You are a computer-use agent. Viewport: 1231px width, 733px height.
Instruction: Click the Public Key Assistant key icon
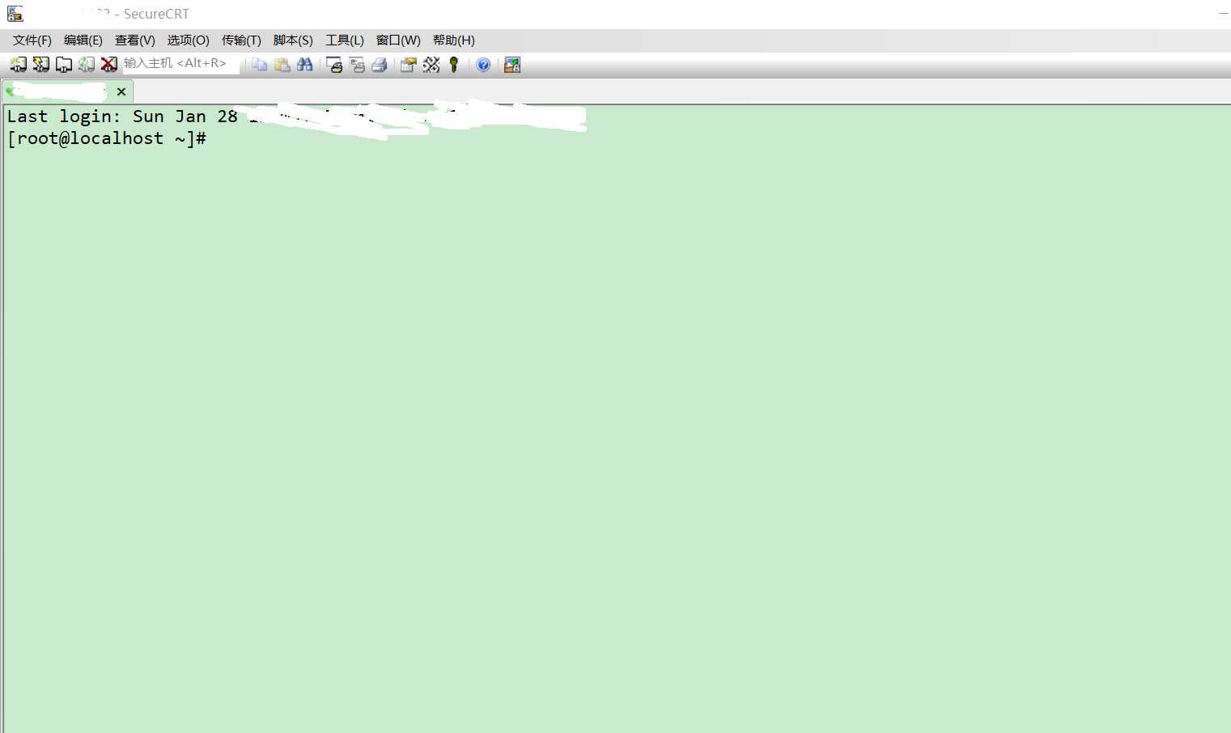[453, 65]
